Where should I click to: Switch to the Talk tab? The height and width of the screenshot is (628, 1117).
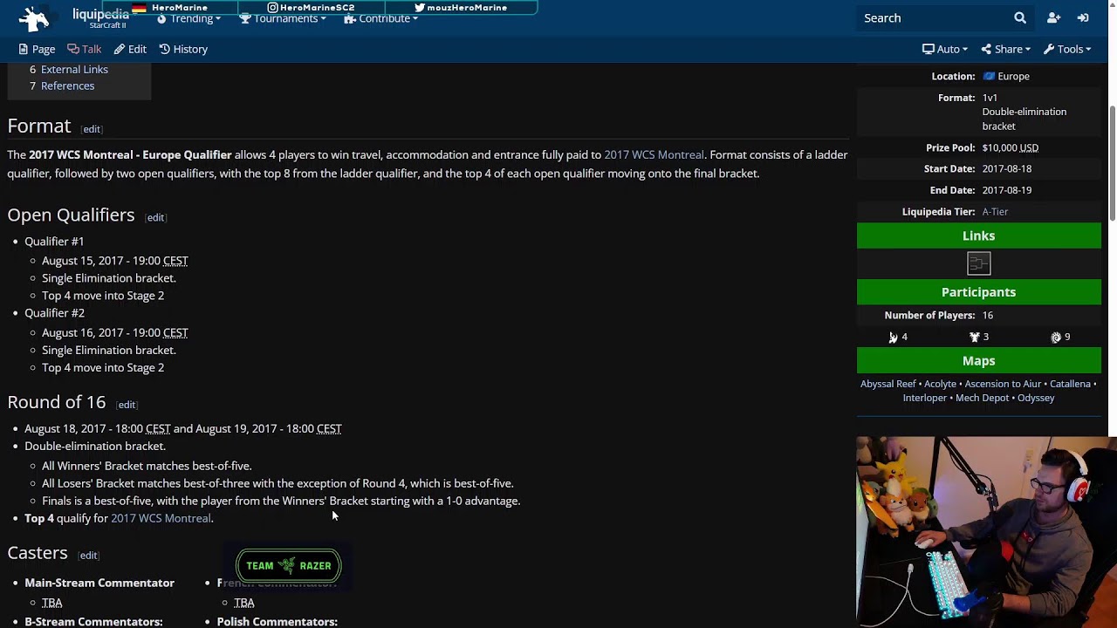(x=85, y=49)
